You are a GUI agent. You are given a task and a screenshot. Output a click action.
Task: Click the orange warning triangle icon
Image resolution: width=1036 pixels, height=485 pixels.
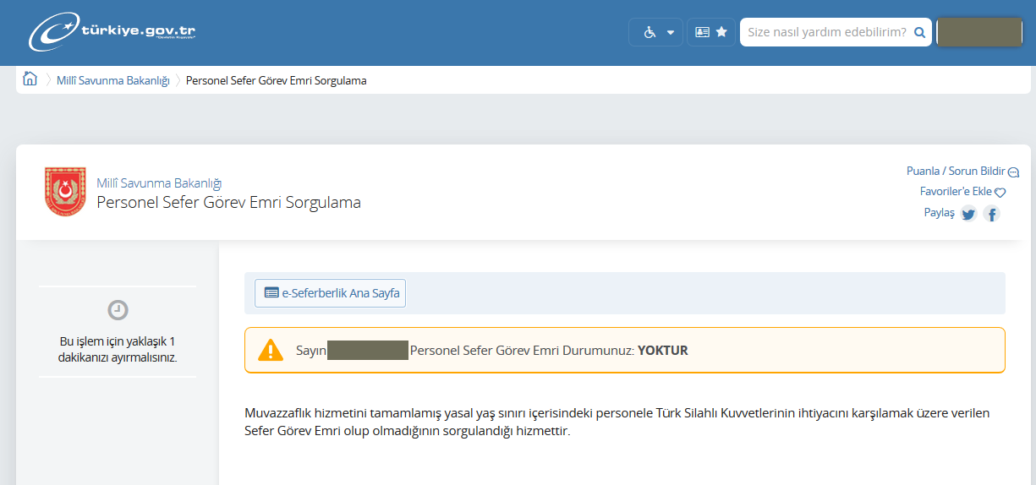click(271, 350)
